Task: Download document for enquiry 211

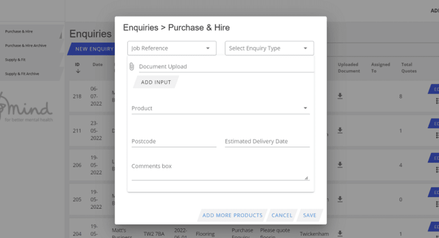Action: click(340, 130)
